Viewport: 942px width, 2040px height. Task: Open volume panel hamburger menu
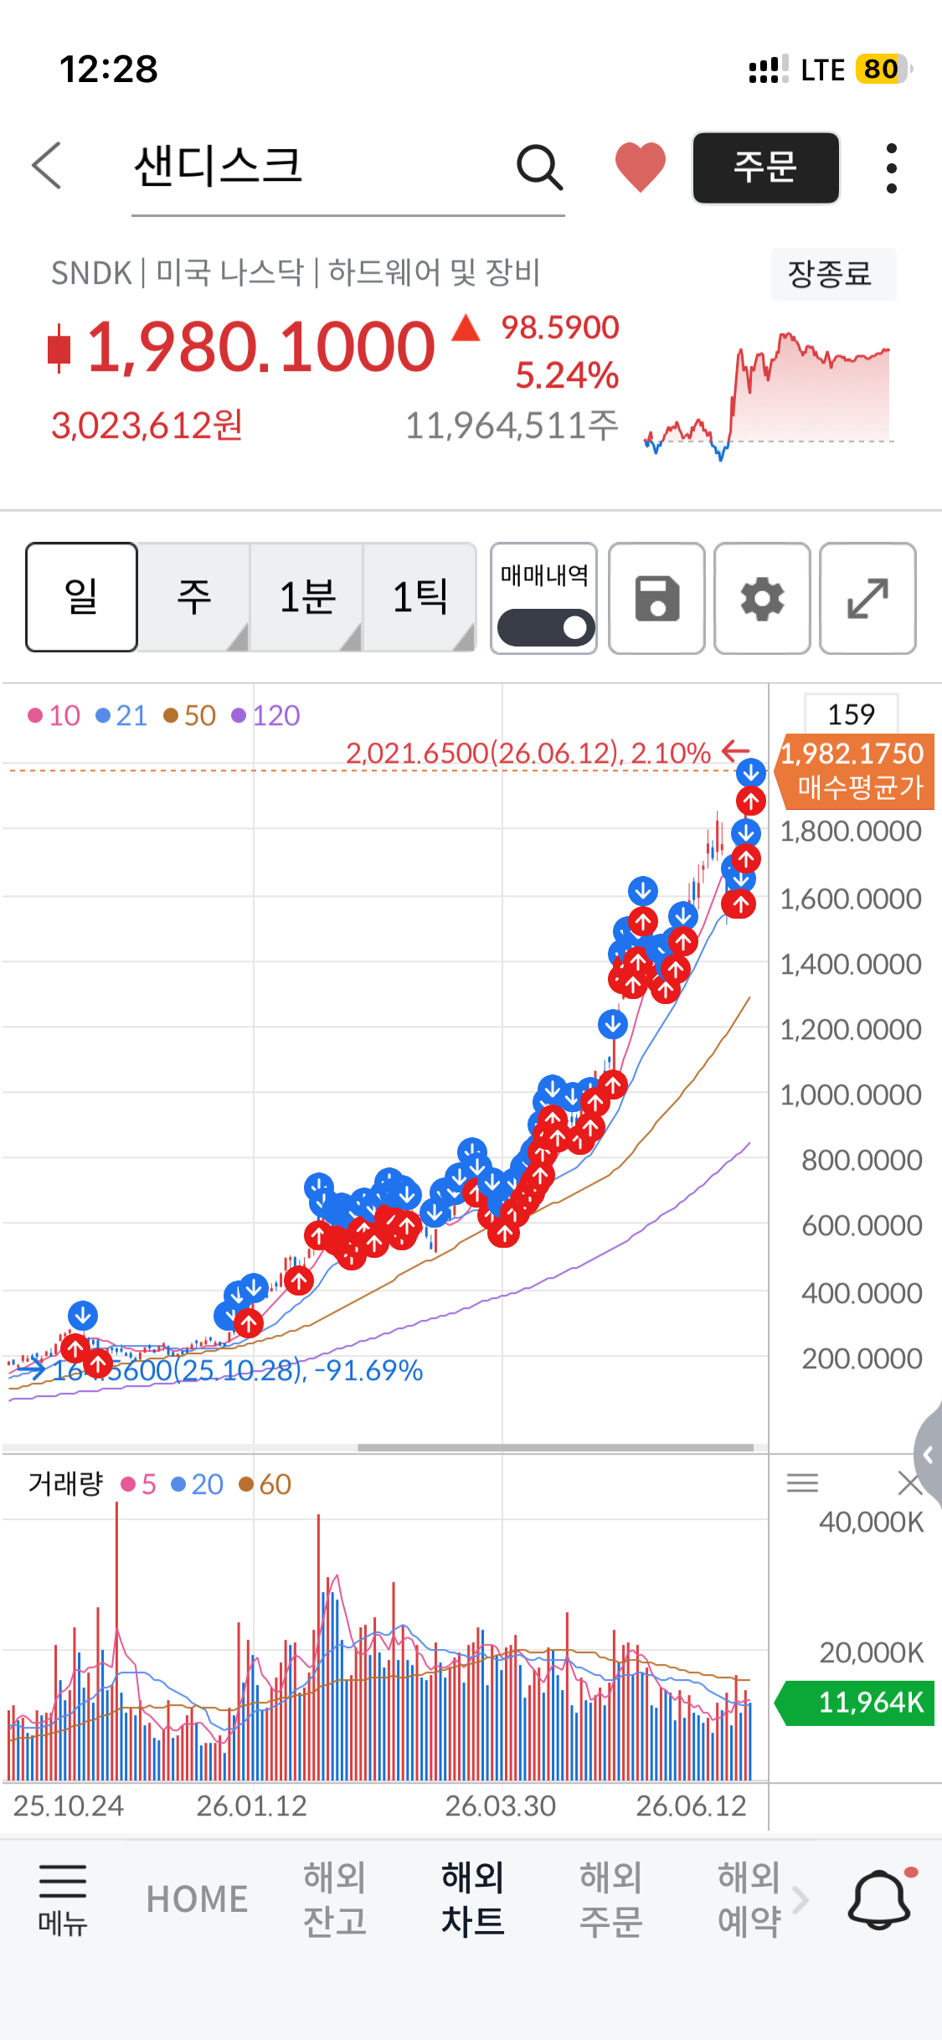(802, 1483)
